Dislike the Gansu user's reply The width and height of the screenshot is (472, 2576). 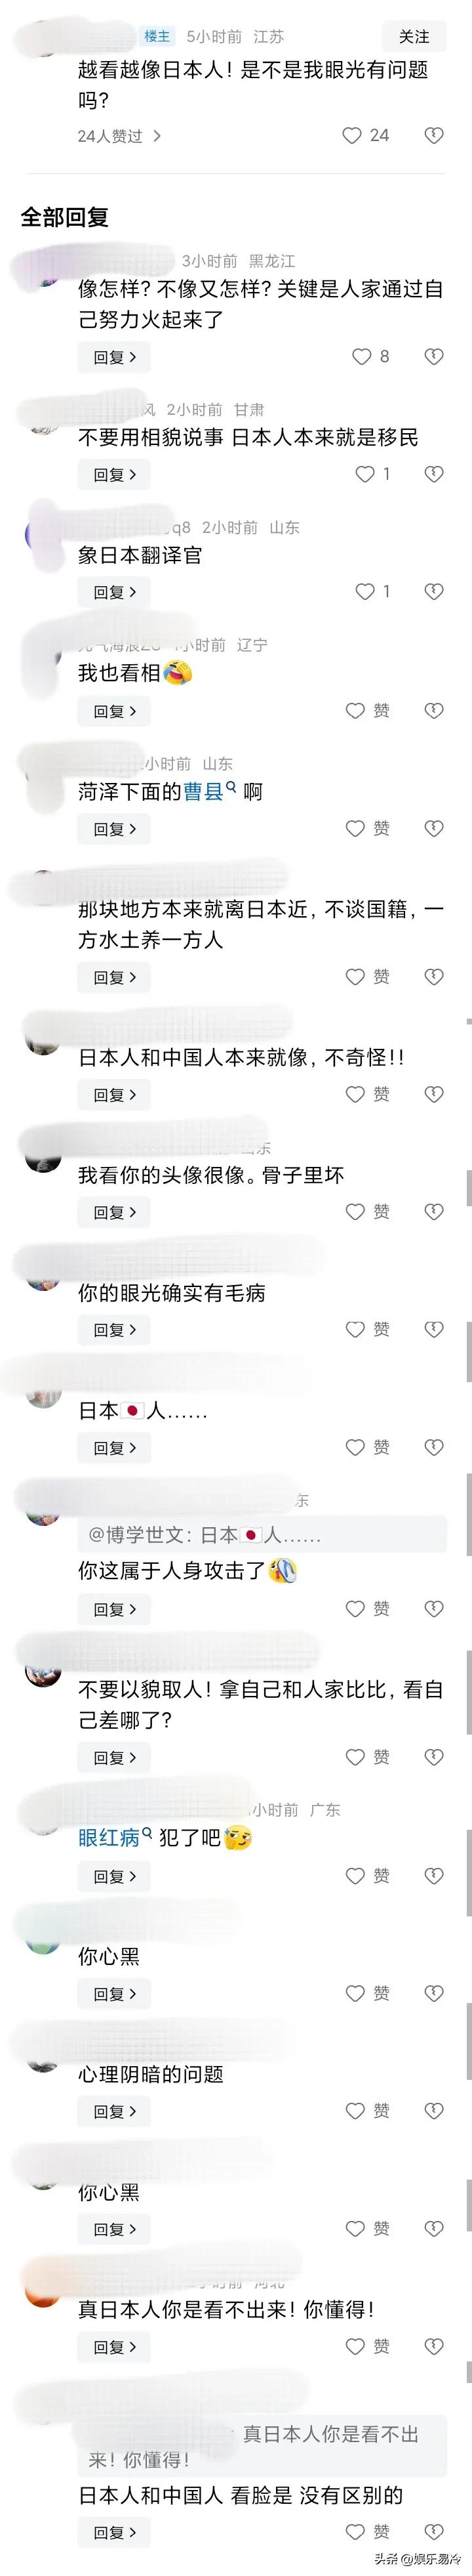[434, 474]
